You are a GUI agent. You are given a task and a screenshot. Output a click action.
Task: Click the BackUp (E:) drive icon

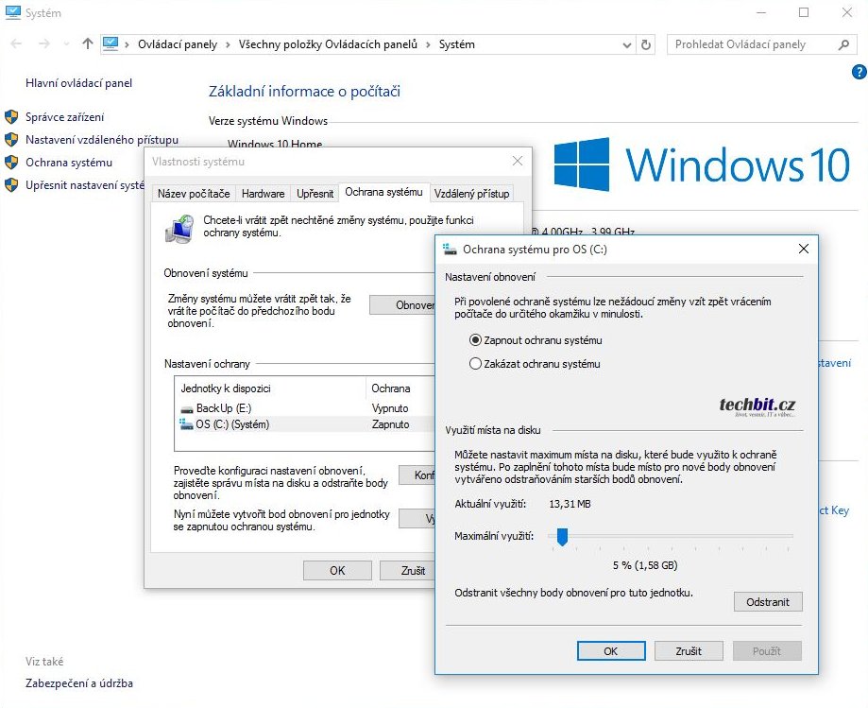[186, 408]
